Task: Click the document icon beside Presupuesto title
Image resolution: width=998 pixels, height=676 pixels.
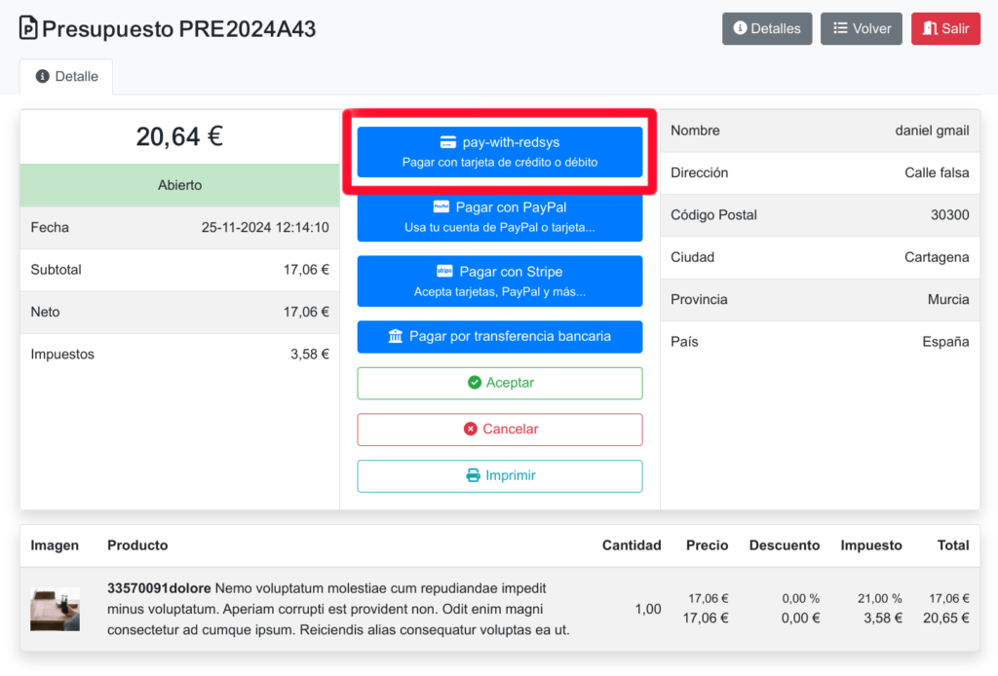Action: point(29,28)
